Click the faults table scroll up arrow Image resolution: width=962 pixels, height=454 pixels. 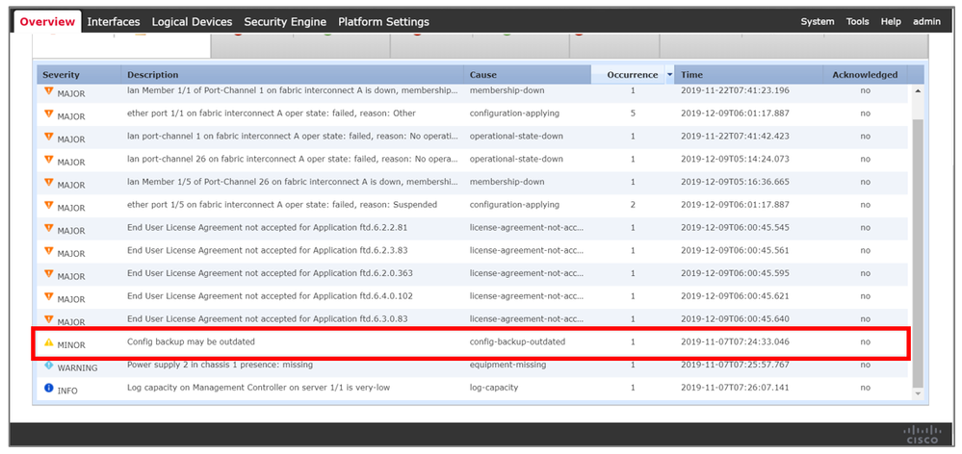pyautogui.click(x=918, y=90)
